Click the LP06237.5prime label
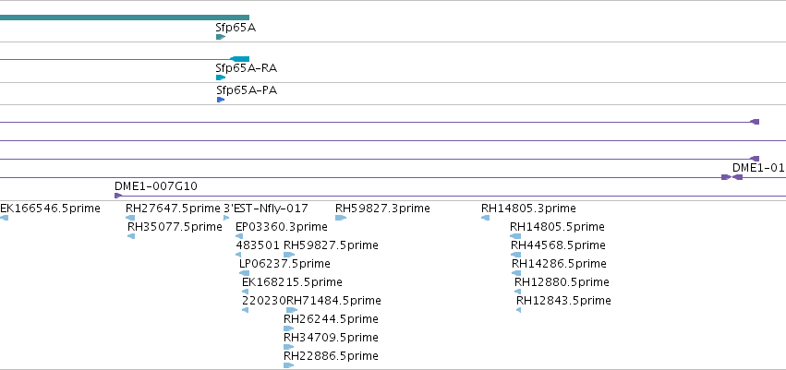 [284, 264]
